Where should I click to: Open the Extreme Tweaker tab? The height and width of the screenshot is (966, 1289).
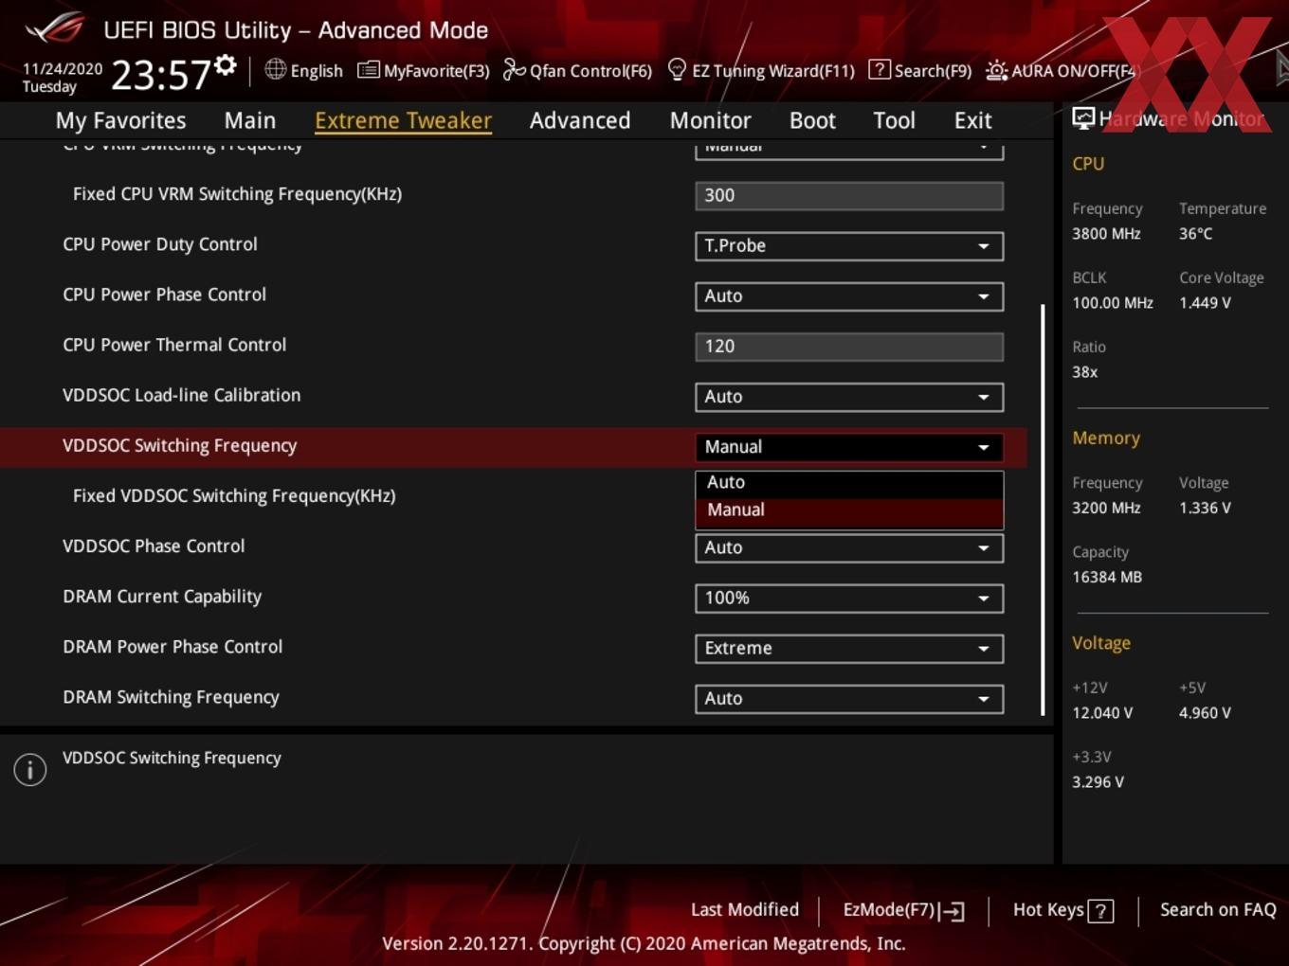coord(403,120)
